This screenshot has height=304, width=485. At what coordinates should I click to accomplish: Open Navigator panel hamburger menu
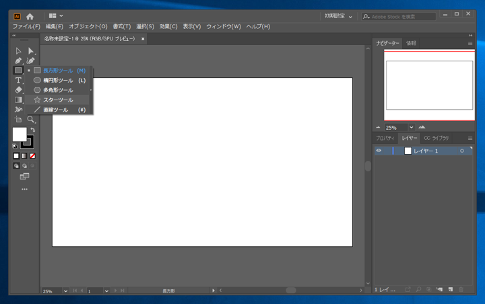click(x=470, y=43)
